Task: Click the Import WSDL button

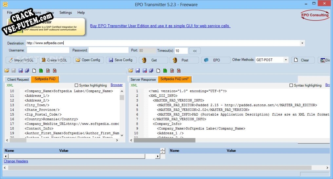Action: pos(21,60)
